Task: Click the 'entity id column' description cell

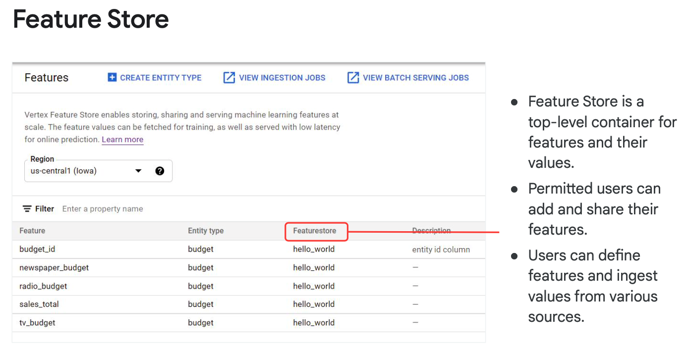Action: coord(441,250)
